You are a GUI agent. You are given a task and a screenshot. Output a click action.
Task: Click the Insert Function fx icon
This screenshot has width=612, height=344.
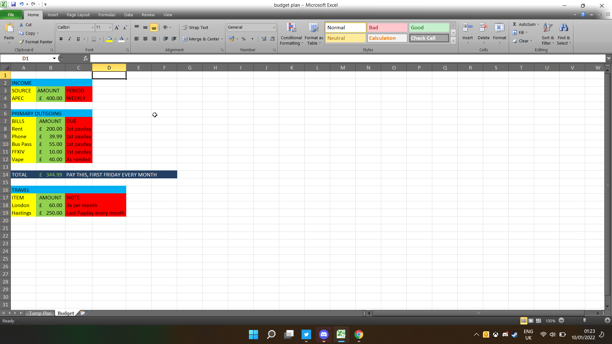(x=85, y=58)
